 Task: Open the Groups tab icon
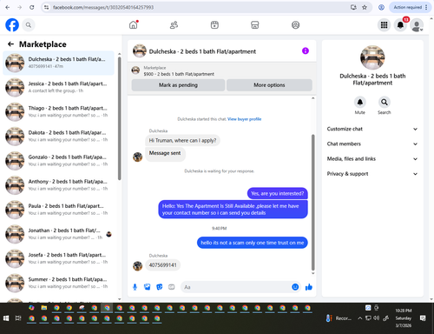coord(295,25)
